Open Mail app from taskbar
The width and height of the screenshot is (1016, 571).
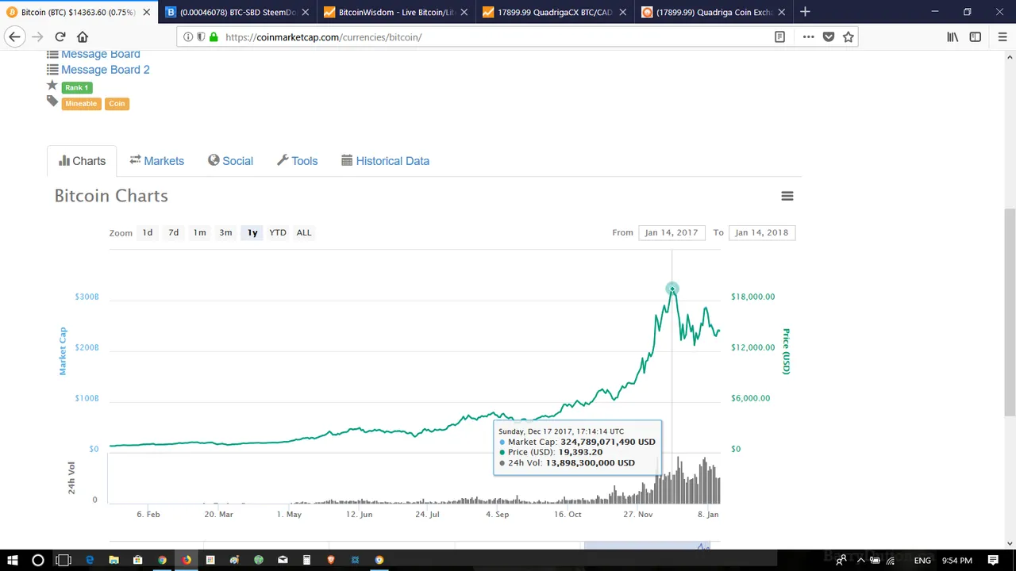tap(283, 560)
